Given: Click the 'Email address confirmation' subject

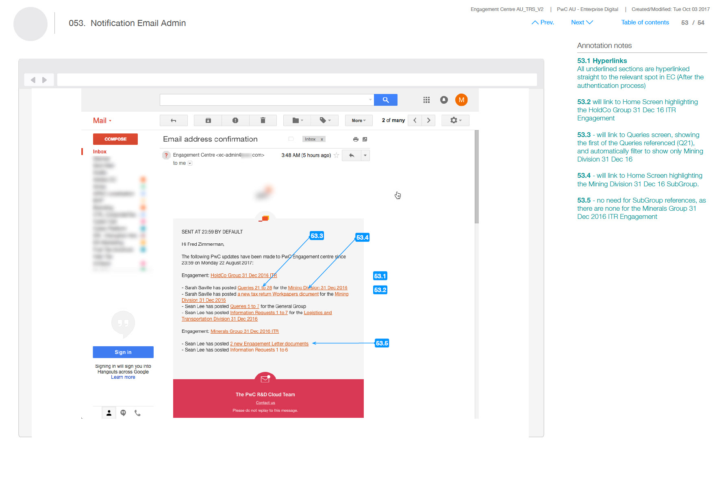Looking at the screenshot, I should [x=210, y=139].
